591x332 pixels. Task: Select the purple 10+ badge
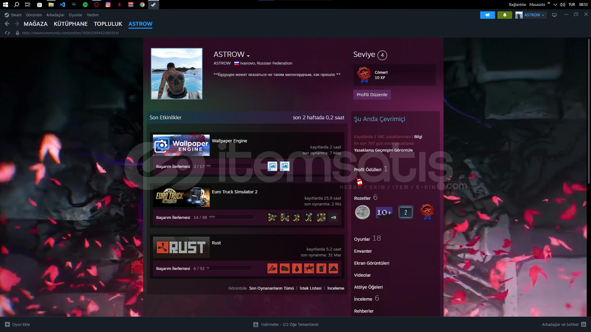(384, 212)
